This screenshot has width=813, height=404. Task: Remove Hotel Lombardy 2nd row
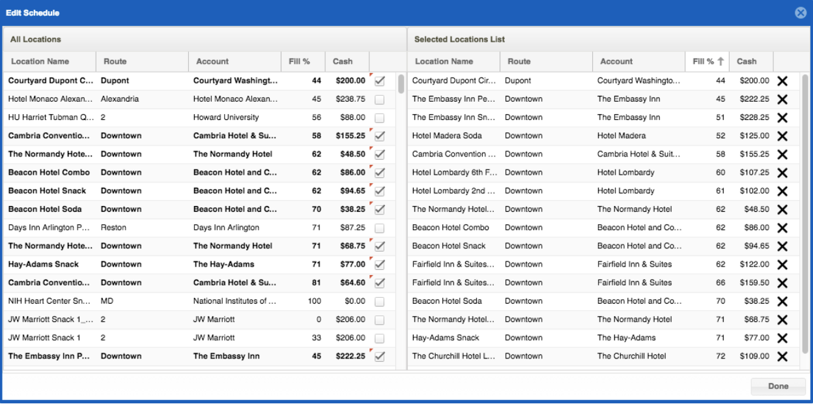pos(782,191)
